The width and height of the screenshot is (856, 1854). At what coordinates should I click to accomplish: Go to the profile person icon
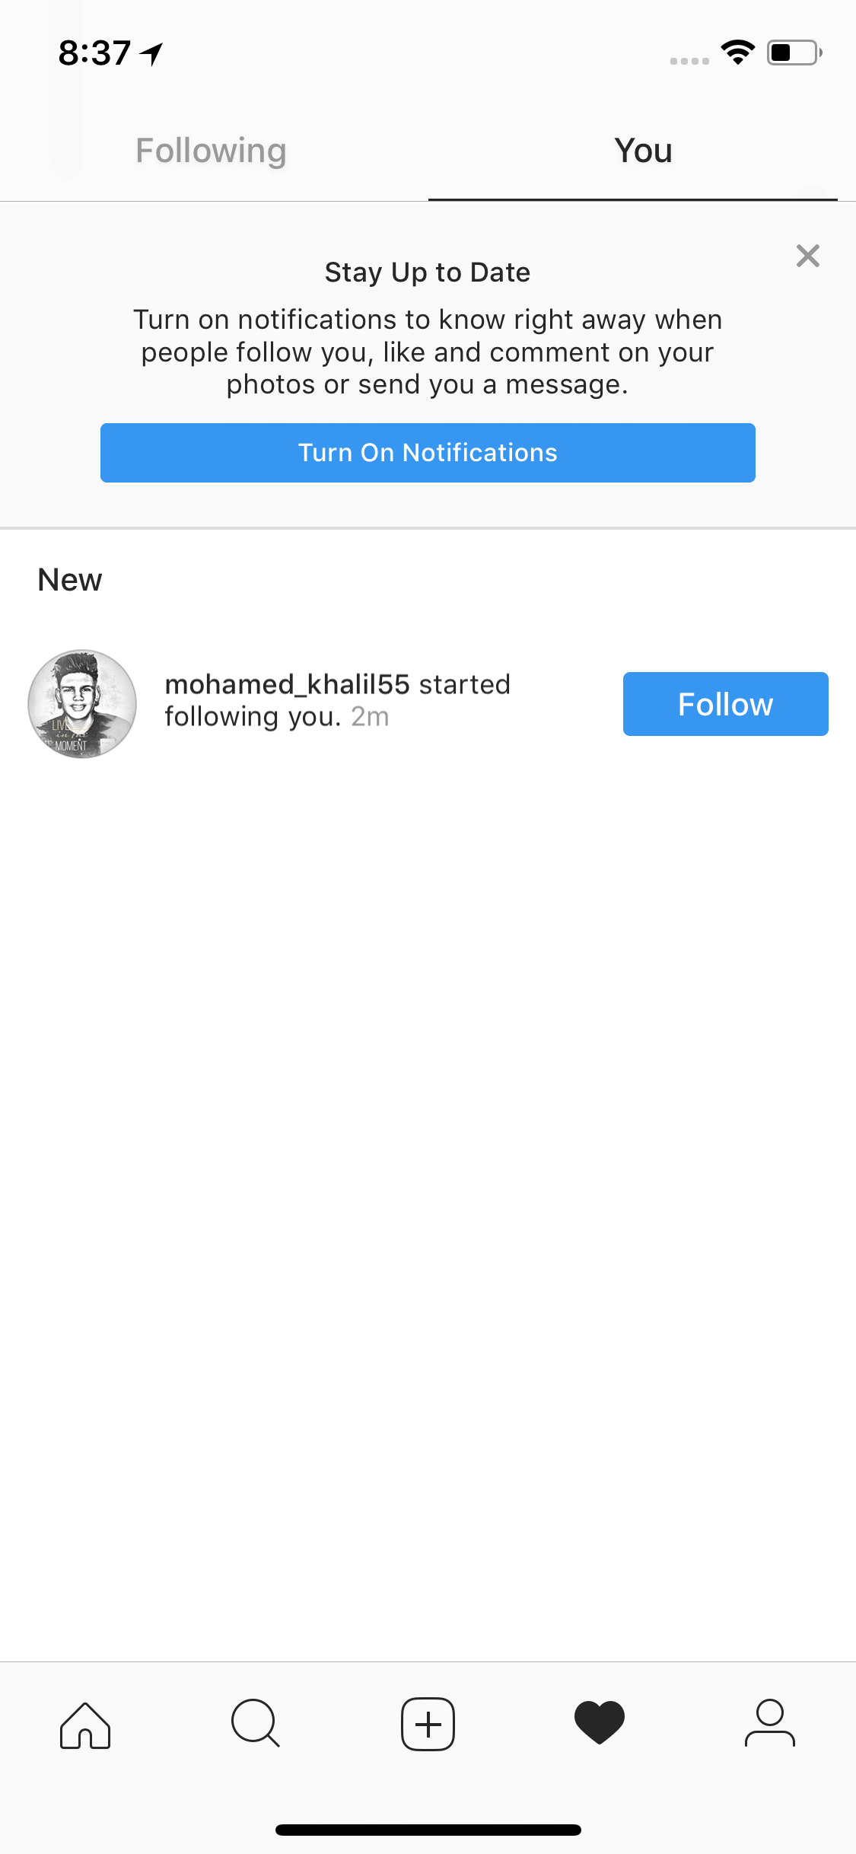(770, 1723)
